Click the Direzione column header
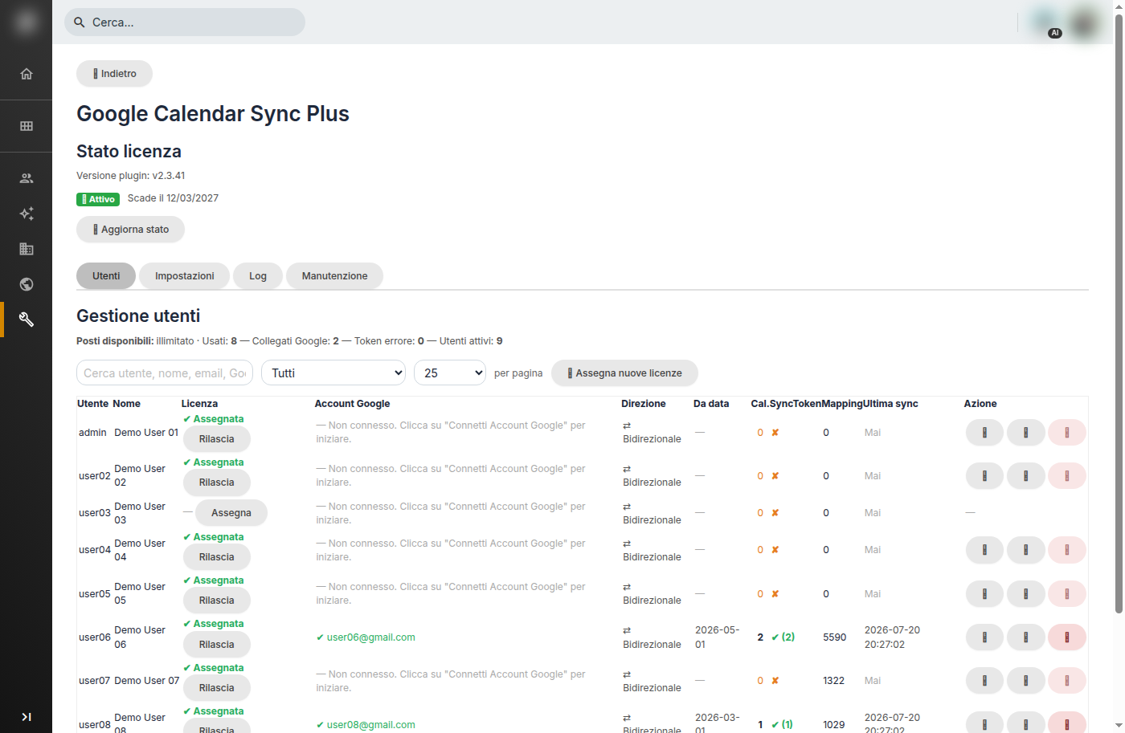Image resolution: width=1125 pixels, height=733 pixels. pyautogui.click(x=644, y=404)
